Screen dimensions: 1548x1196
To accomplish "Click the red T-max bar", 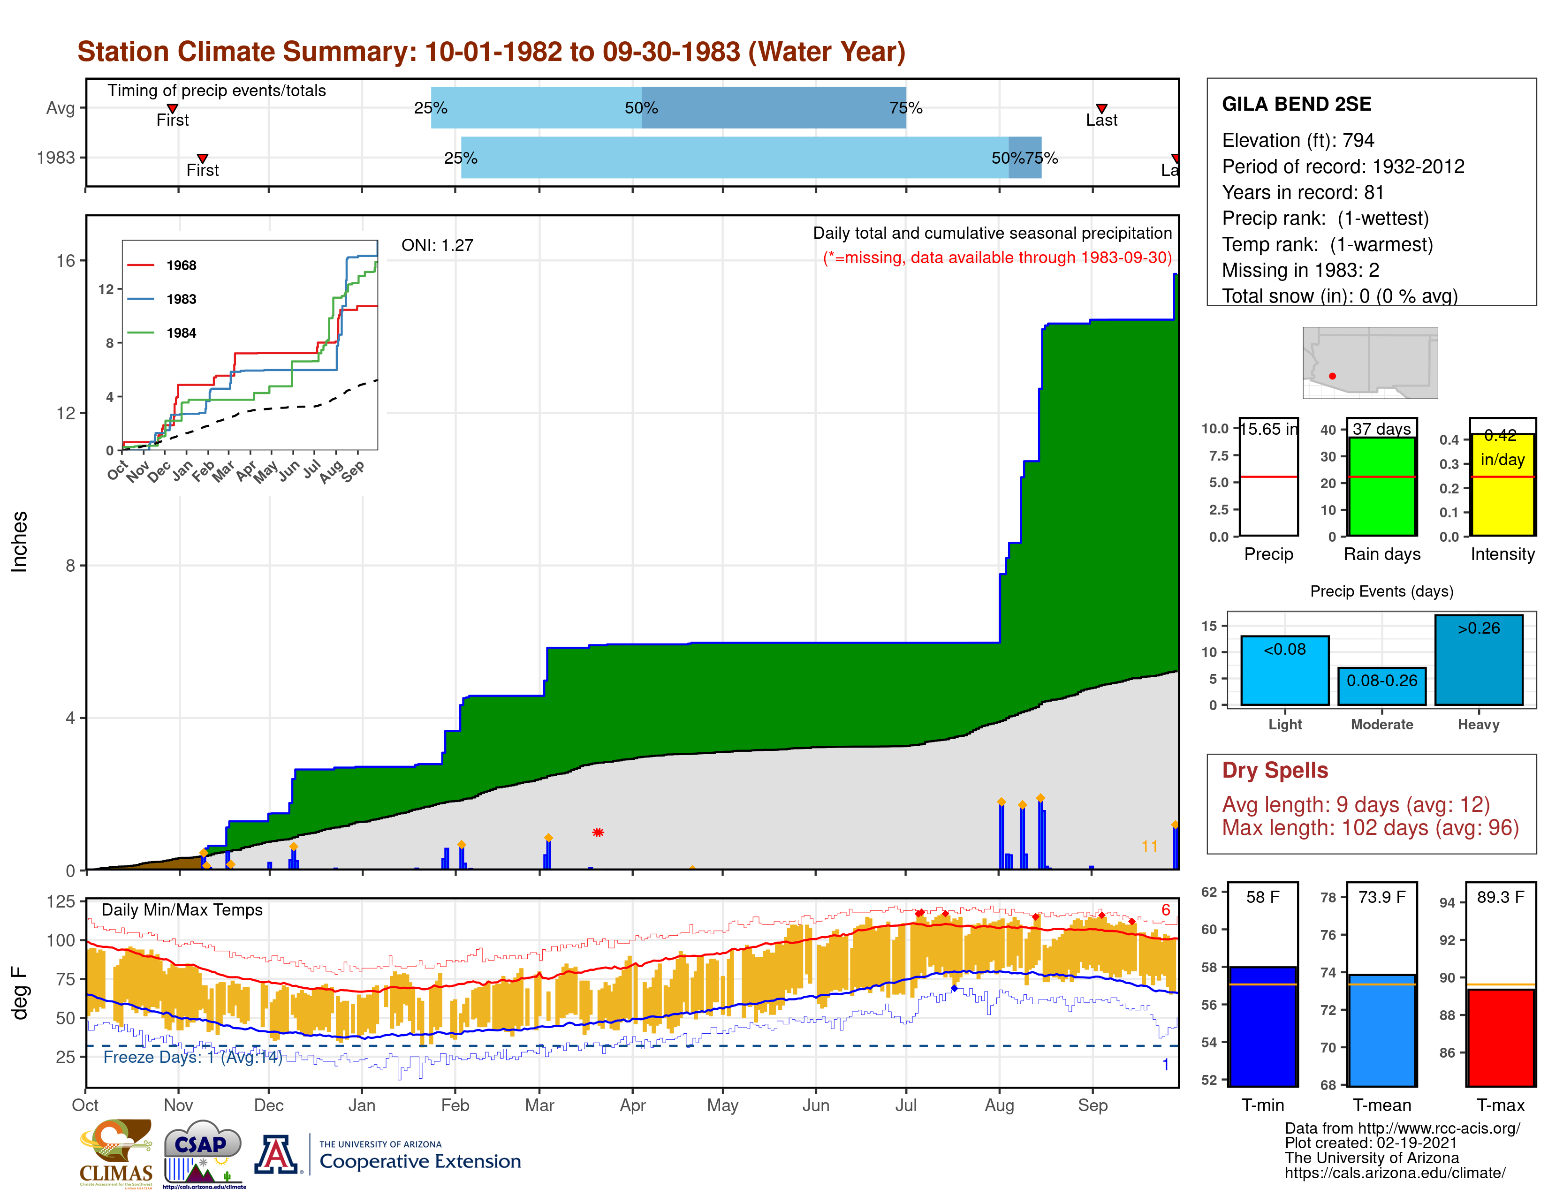I will [x=1501, y=1037].
